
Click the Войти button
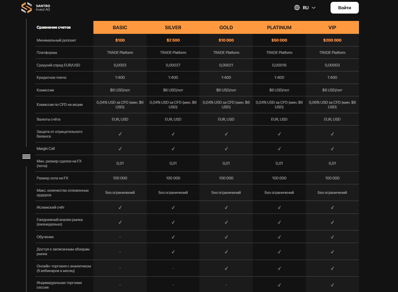click(x=344, y=7)
